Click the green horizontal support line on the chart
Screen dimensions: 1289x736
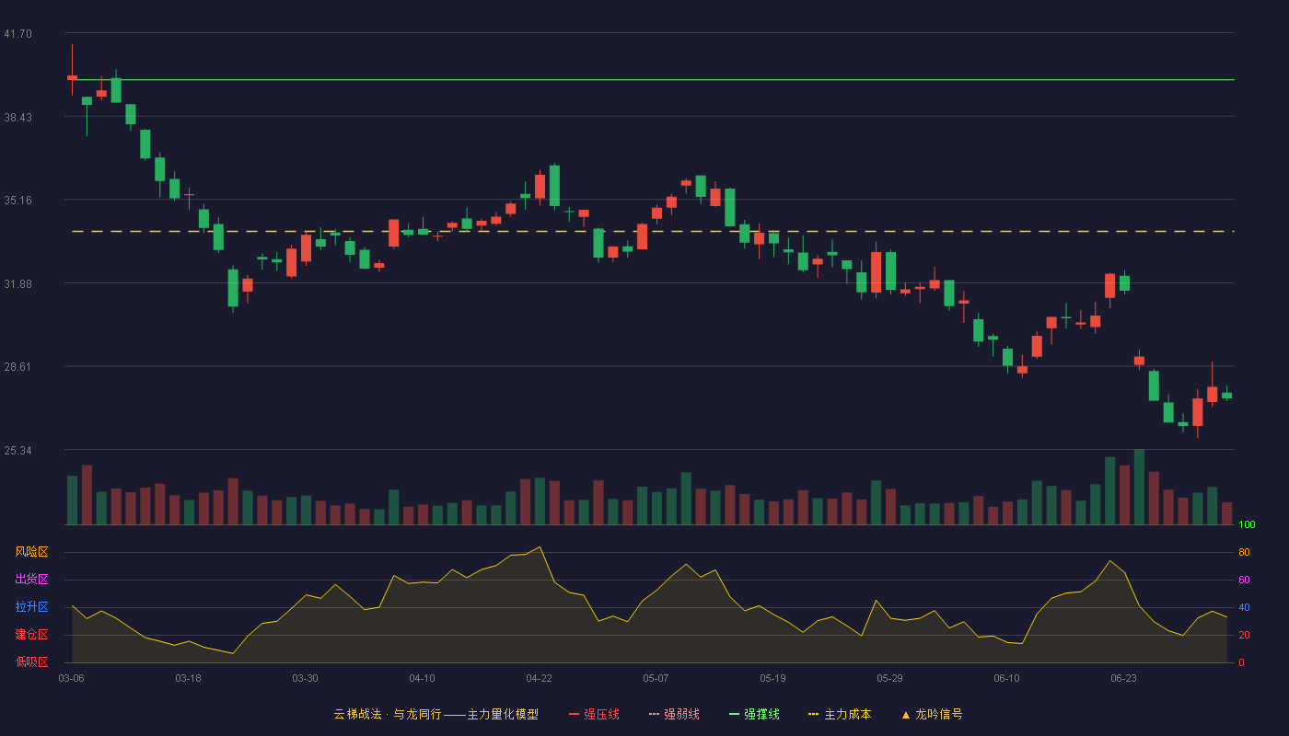click(652, 80)
